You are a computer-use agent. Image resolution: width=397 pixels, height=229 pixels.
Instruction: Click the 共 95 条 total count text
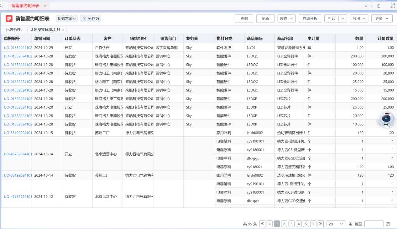(x=250, y=224)
